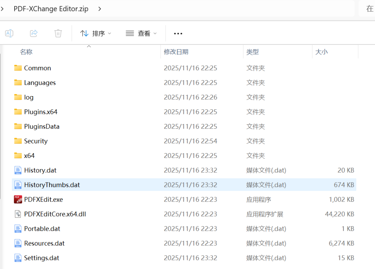Select the log folder name

29,97
